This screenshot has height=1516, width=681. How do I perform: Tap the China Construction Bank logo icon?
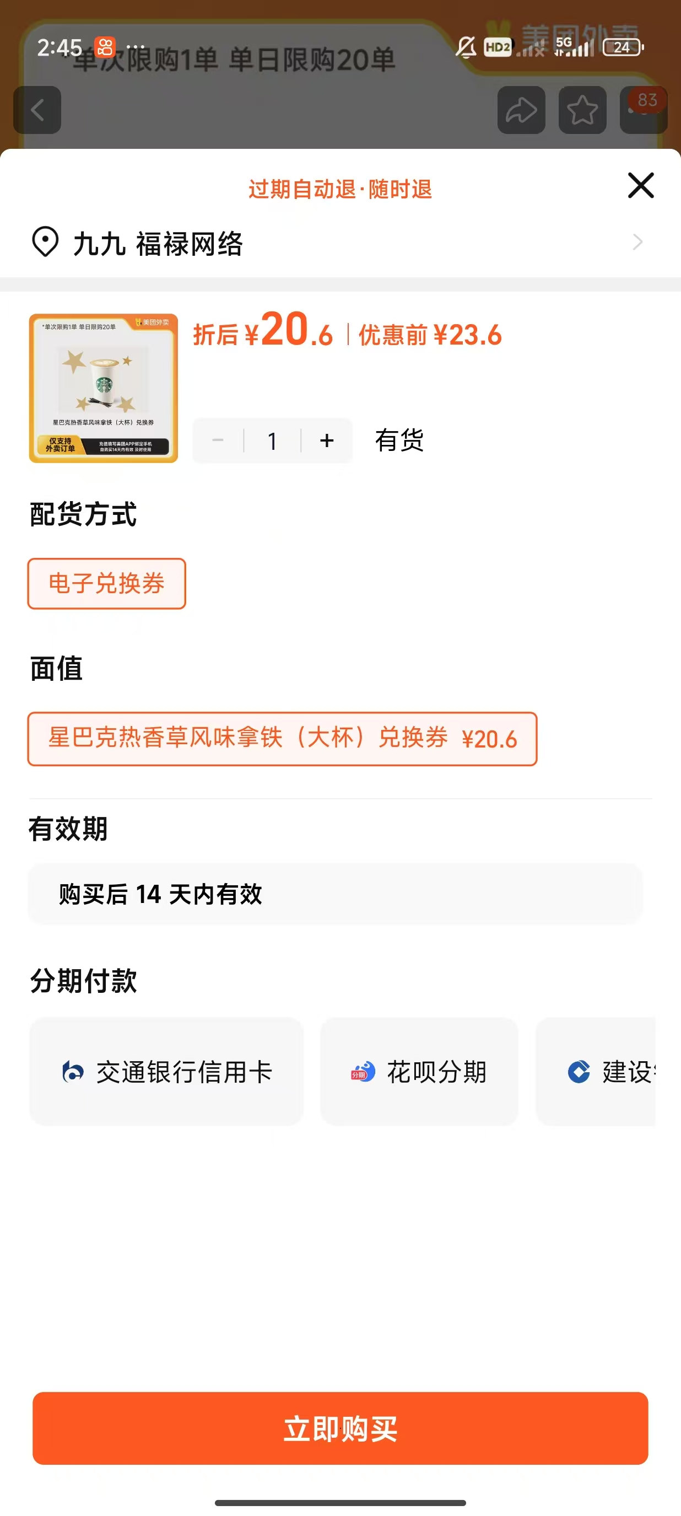(x=579, y=1072)
